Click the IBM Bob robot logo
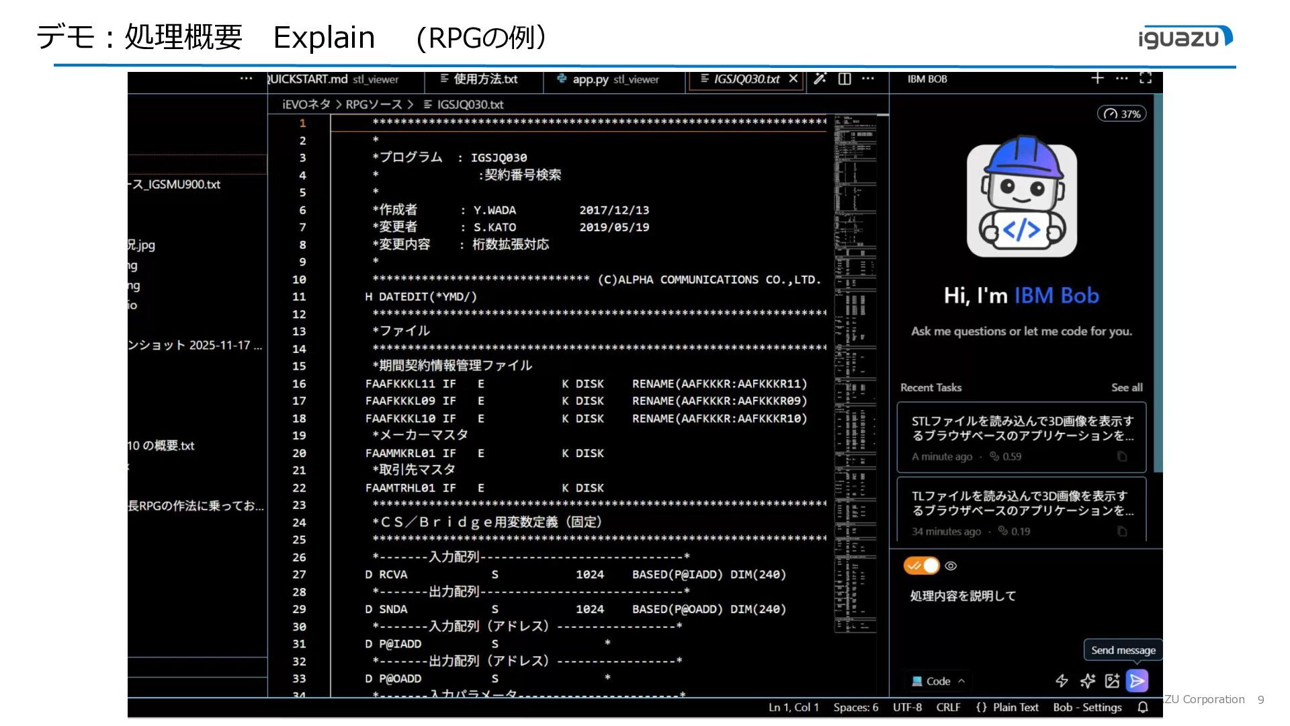1290x726 pixels. (x=1021, y=196)
